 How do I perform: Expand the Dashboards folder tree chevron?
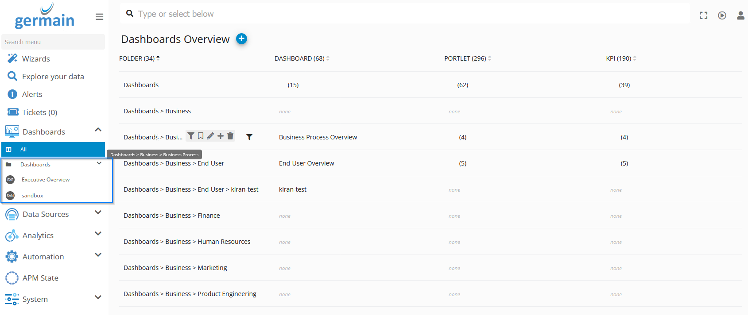99,164
